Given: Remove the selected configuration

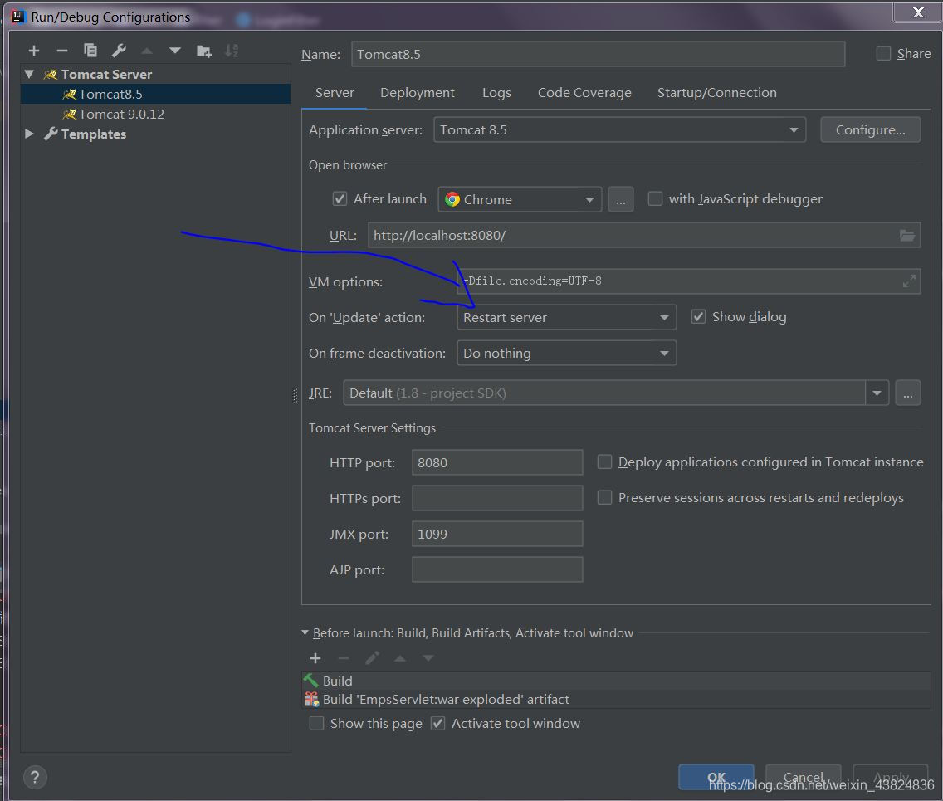Looking at the screenshot, I should 62,51.
